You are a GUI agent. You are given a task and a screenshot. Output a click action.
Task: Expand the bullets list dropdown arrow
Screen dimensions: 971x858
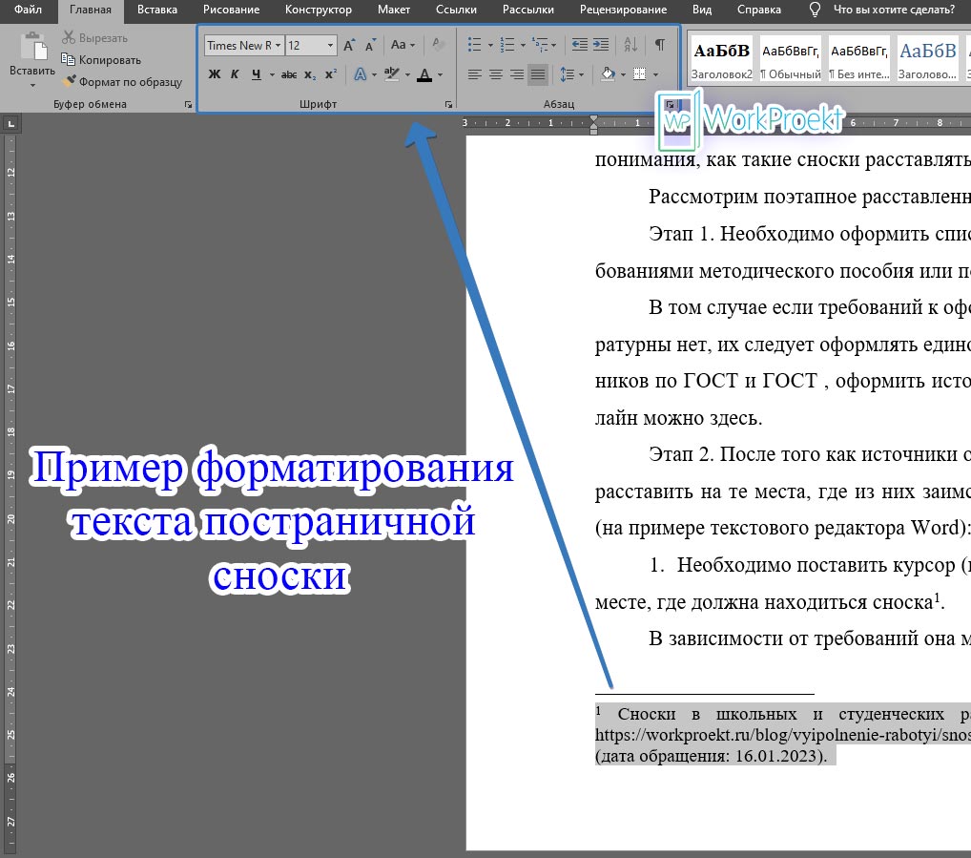pos(488,44)
